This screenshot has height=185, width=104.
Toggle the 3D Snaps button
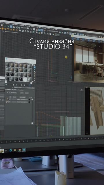[x=37, y=30]
